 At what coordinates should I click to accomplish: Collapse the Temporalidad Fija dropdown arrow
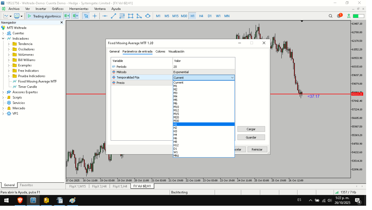232,78
